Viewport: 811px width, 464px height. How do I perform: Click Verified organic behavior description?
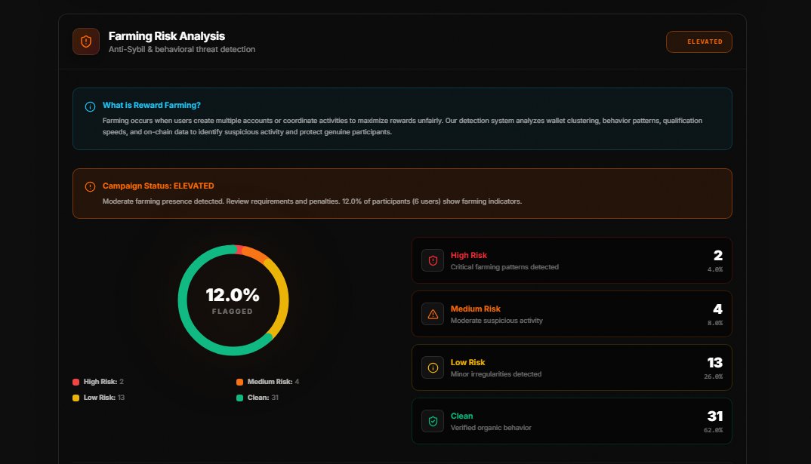[x=491, y=427]
